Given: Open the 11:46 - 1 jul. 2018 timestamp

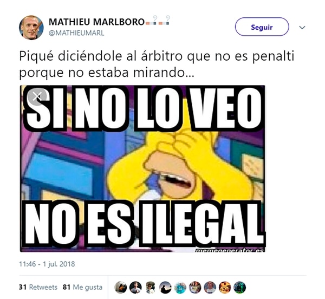Looking at the screenshot, I should tap(47, 264).
